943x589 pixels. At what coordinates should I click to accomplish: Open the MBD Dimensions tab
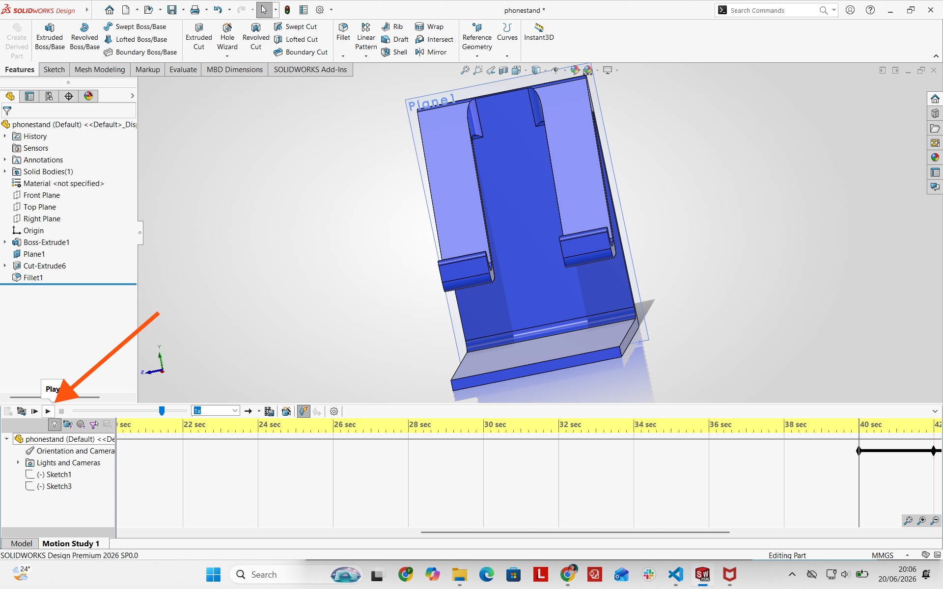(234, 70)
